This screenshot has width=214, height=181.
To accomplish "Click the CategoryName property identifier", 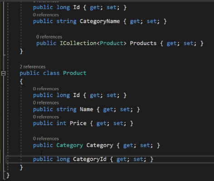I will (x=100, y=21).
